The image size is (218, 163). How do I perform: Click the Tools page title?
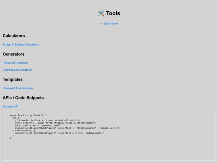pyautogui.click(x=113, y=13)
